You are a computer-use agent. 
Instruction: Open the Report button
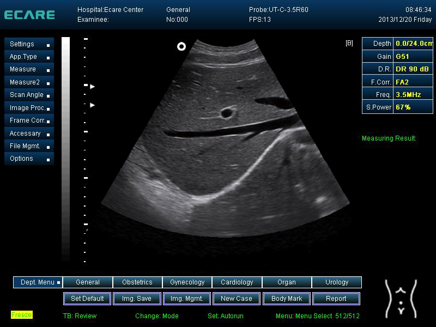tap(336, 299)
